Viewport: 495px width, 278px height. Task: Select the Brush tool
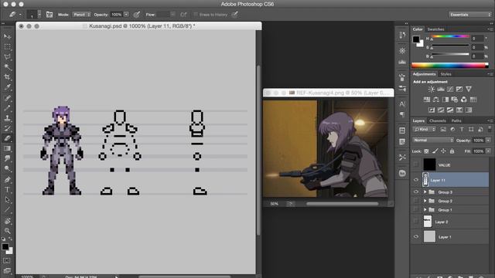point(7,108)
